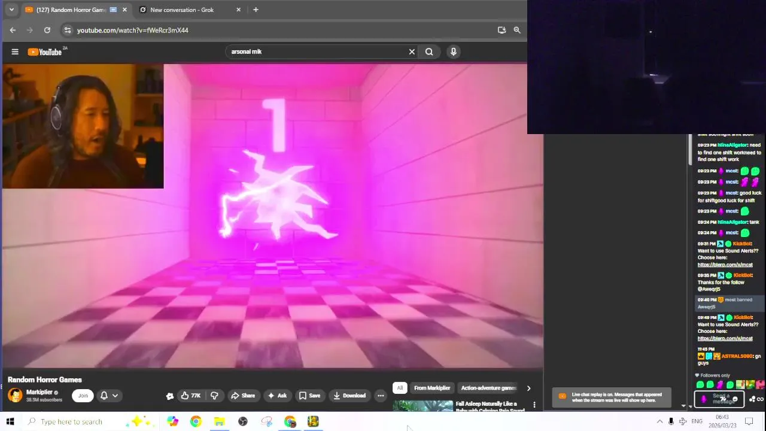
Task: Open the YouTube hamburger guide menu
Action: (x=15, y=52)
